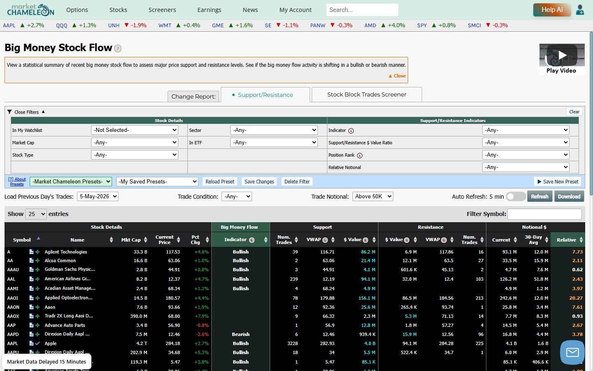Open the Sector filter dropdown

coord(274,130)
